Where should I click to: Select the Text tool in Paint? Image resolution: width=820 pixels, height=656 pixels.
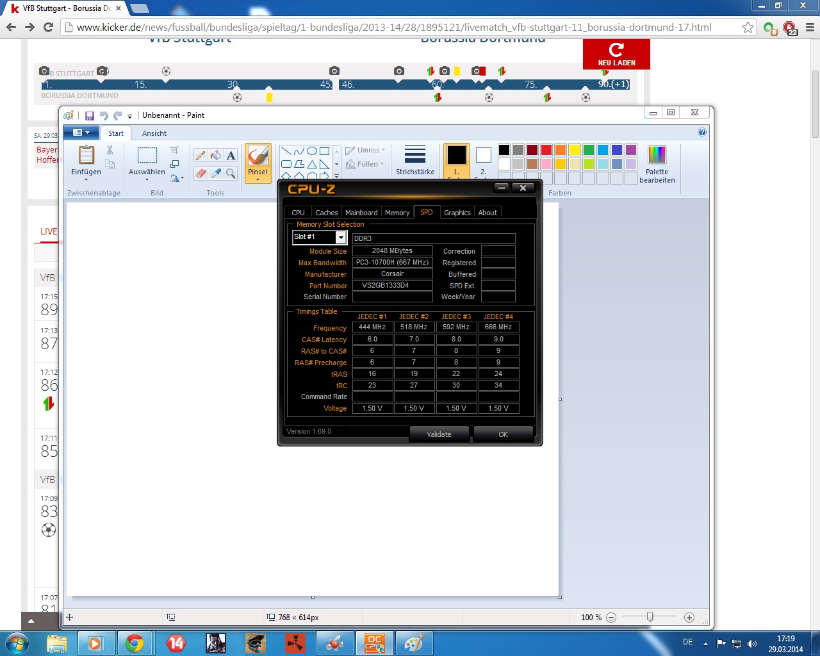231,156
